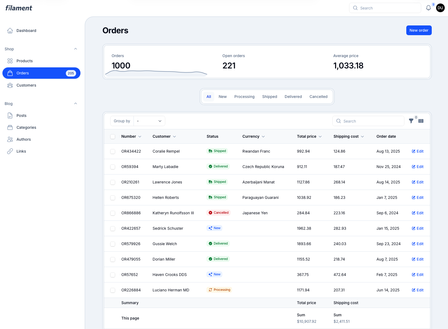This screenshot has height=329, width=448.
Task: Collapse the Blog navigation section
Action: point(76,104)
